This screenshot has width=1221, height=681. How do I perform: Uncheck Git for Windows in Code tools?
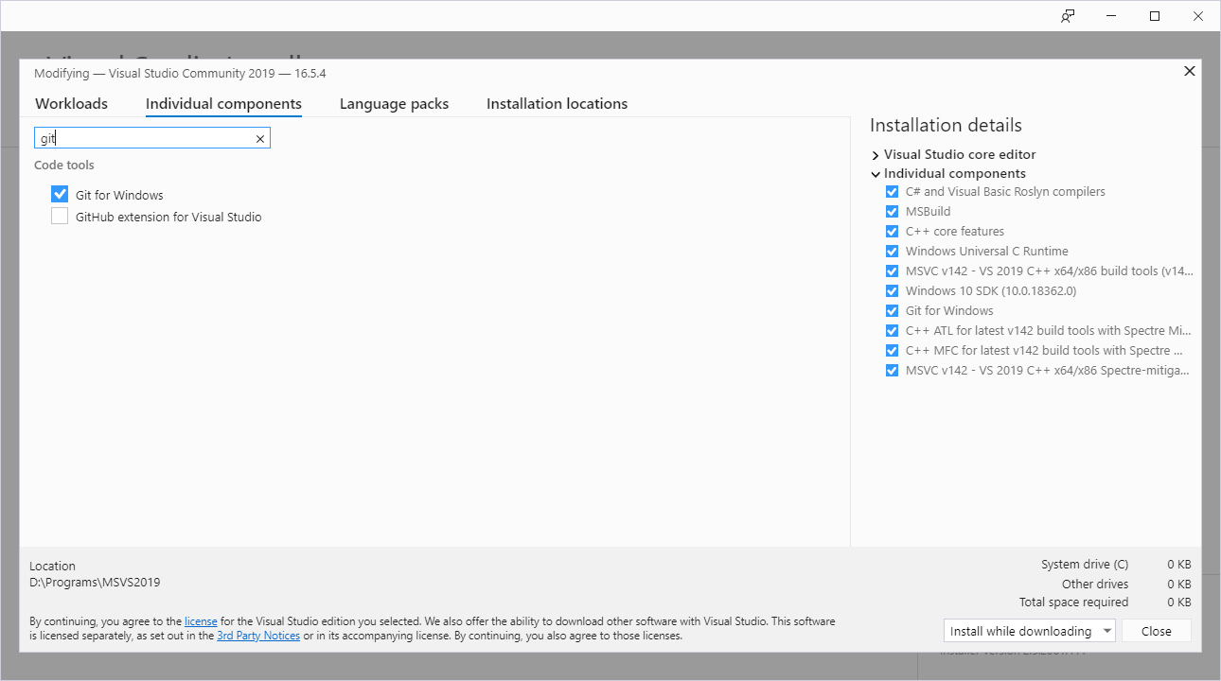tap(60, 194)
